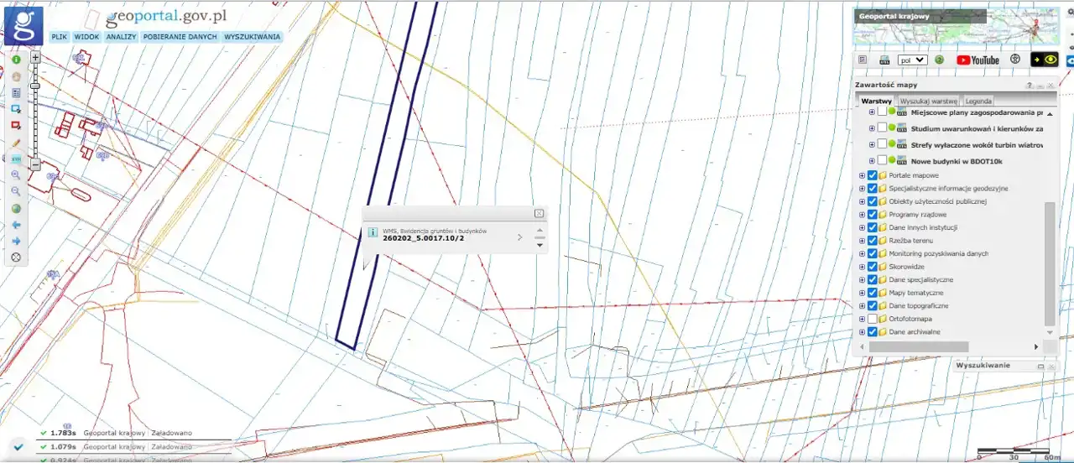Open the 'pol' language dropdown
The image size is (1074, 463).
[912, 60]
